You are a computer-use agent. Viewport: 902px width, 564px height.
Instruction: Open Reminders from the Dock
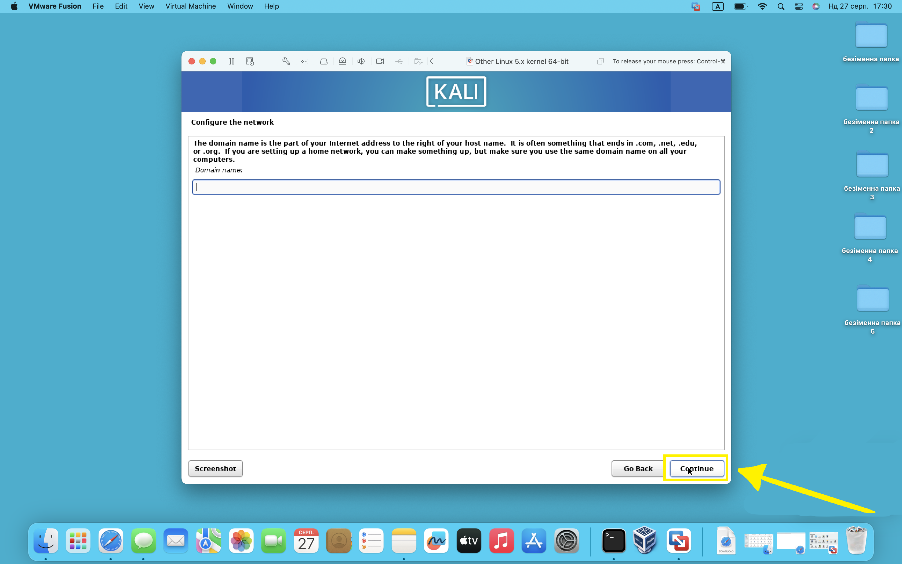[371, 540]
